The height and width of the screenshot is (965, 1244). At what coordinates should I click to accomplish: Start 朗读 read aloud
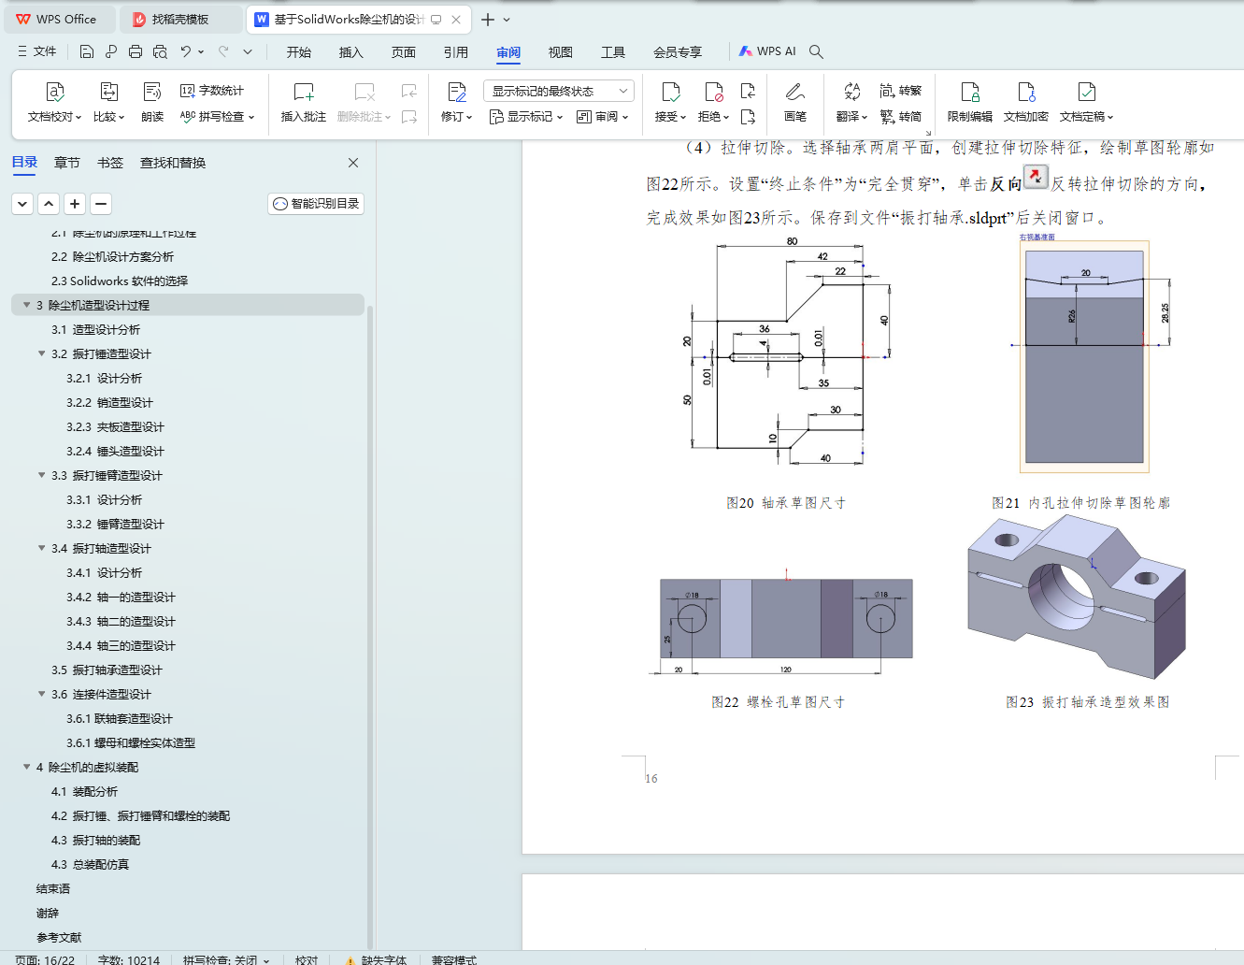pos(152,103)
